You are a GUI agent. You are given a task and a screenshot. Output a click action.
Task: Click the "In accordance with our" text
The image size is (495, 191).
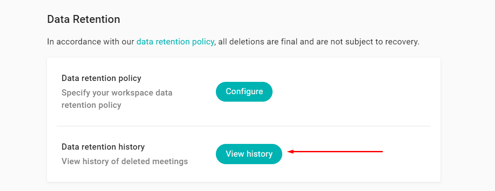point(91,42)
